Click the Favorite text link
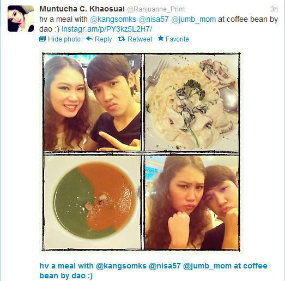Screen dimensions: 285x281 [177, 39]
